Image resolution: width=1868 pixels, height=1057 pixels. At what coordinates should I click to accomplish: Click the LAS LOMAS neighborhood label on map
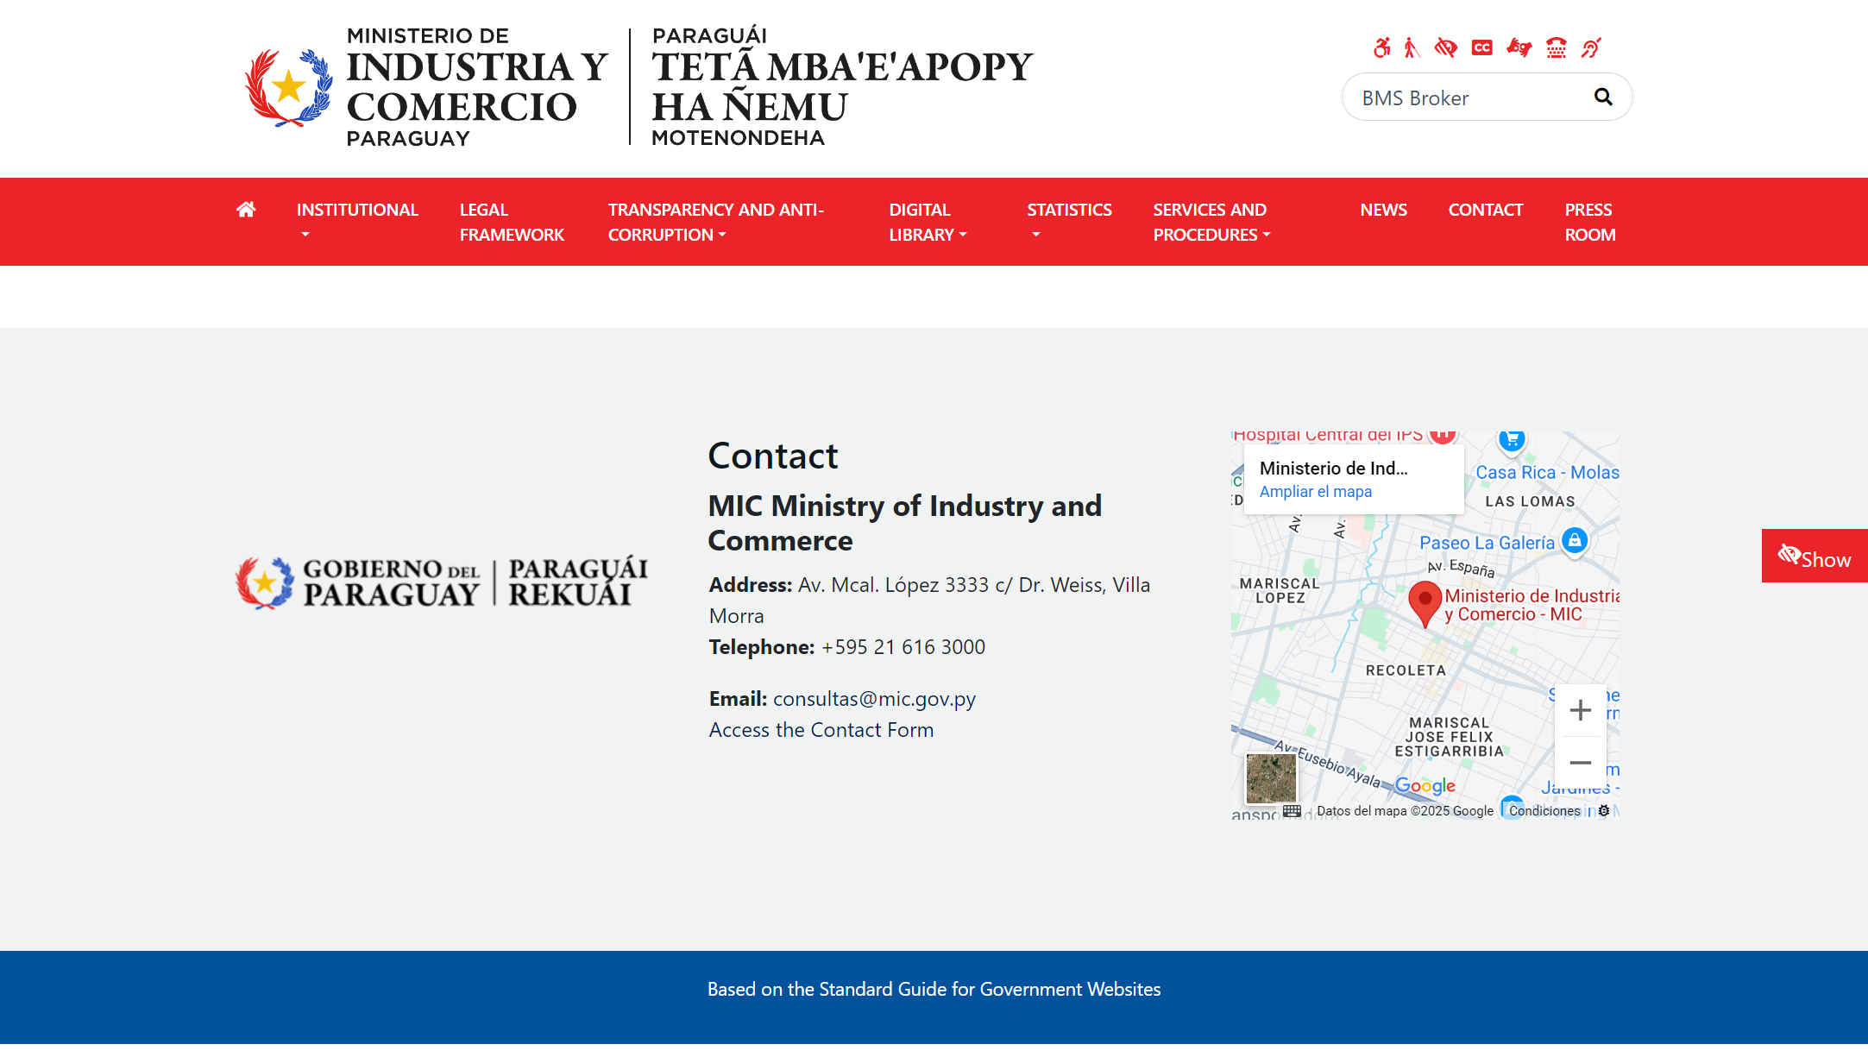(1530, 501)
